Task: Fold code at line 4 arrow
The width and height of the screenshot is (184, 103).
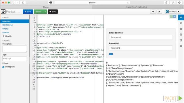Action: [36, 23]
